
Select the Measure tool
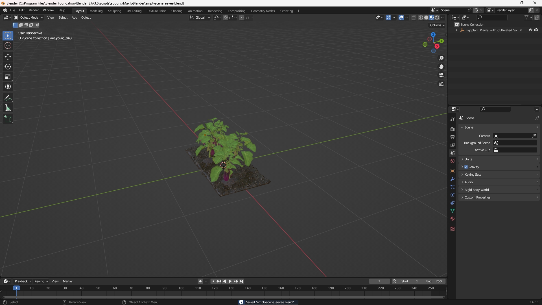[8, 108]
